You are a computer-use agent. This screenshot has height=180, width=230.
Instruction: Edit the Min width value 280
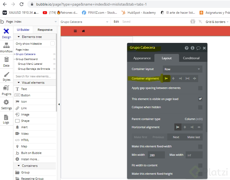[156, 155]
